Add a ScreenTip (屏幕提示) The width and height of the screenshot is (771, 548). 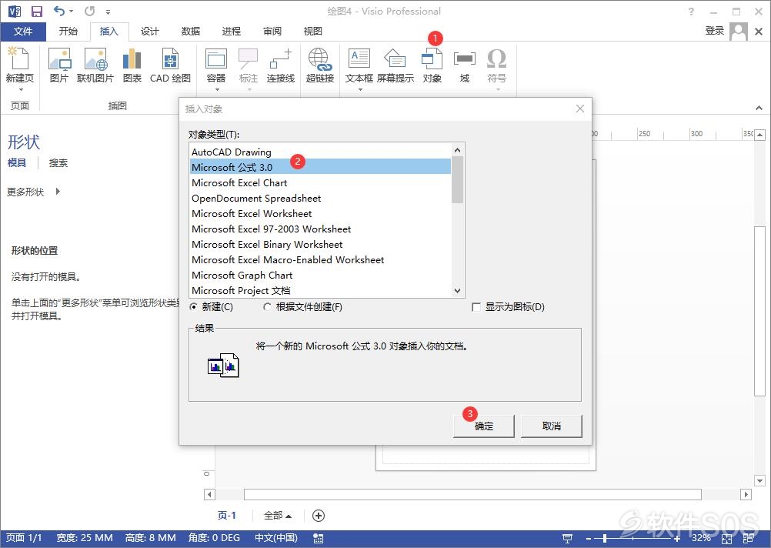pos(395,58)
